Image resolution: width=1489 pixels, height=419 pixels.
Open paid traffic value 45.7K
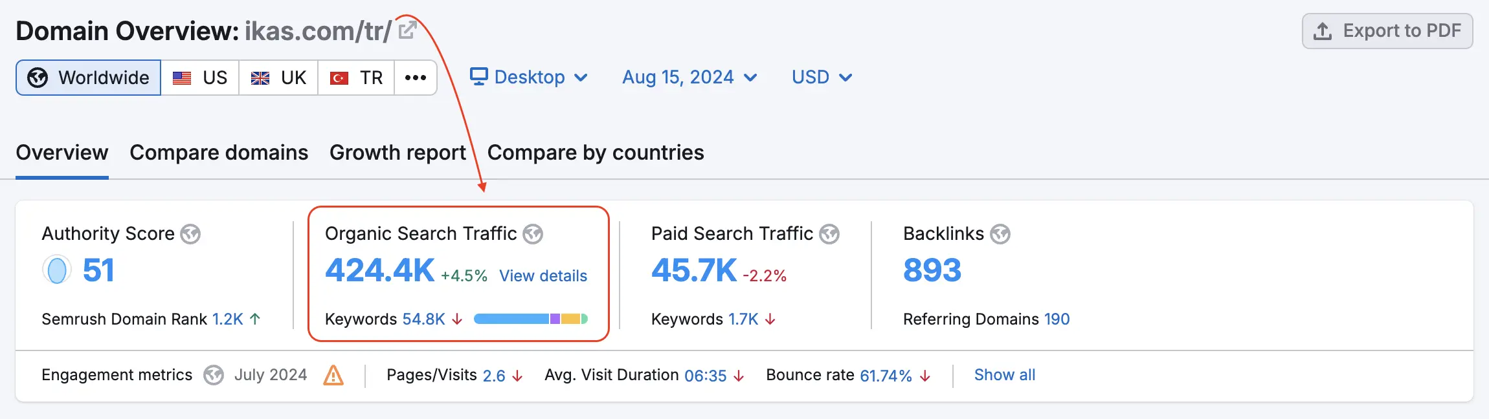[x=694, y=270]
